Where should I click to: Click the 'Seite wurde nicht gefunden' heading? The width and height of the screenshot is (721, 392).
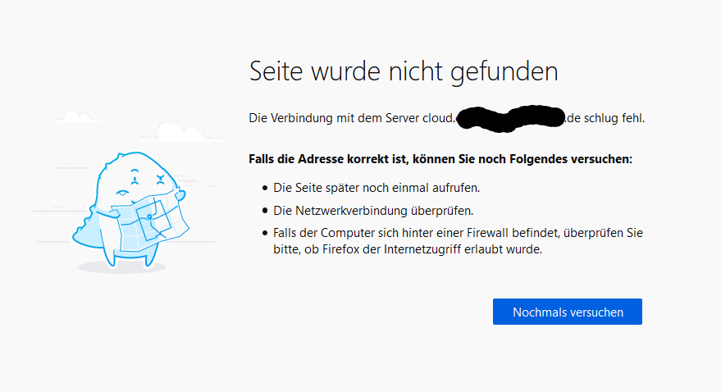[x=404, y=71]
